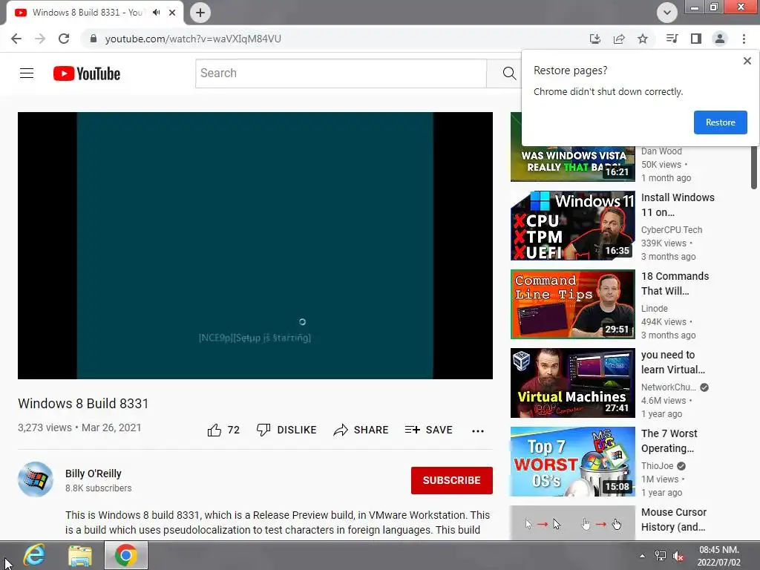Open Virtual Machines video thumbnail
This screenshot has height=570, width=760.
(x=572, y=383)
